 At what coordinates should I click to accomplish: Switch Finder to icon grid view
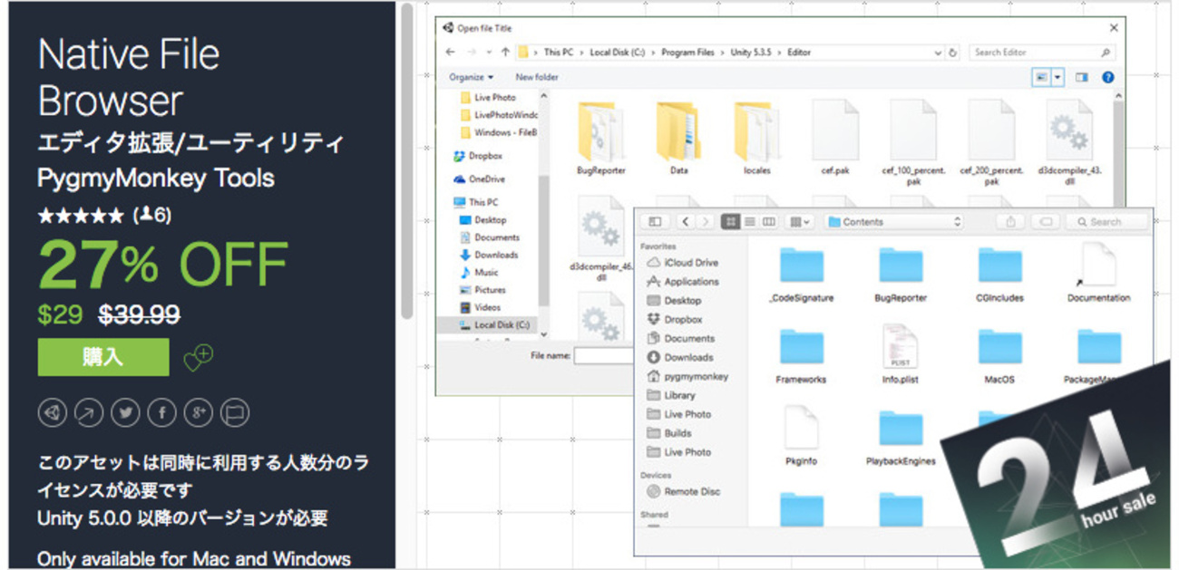pyautogui.click(x=730, y=222)
